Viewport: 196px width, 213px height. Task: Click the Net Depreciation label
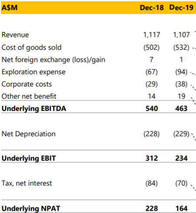point(29,134)
